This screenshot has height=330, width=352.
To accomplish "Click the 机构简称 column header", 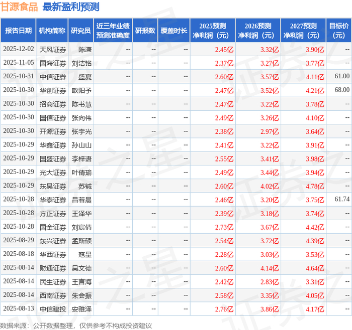I will [52, 31].
